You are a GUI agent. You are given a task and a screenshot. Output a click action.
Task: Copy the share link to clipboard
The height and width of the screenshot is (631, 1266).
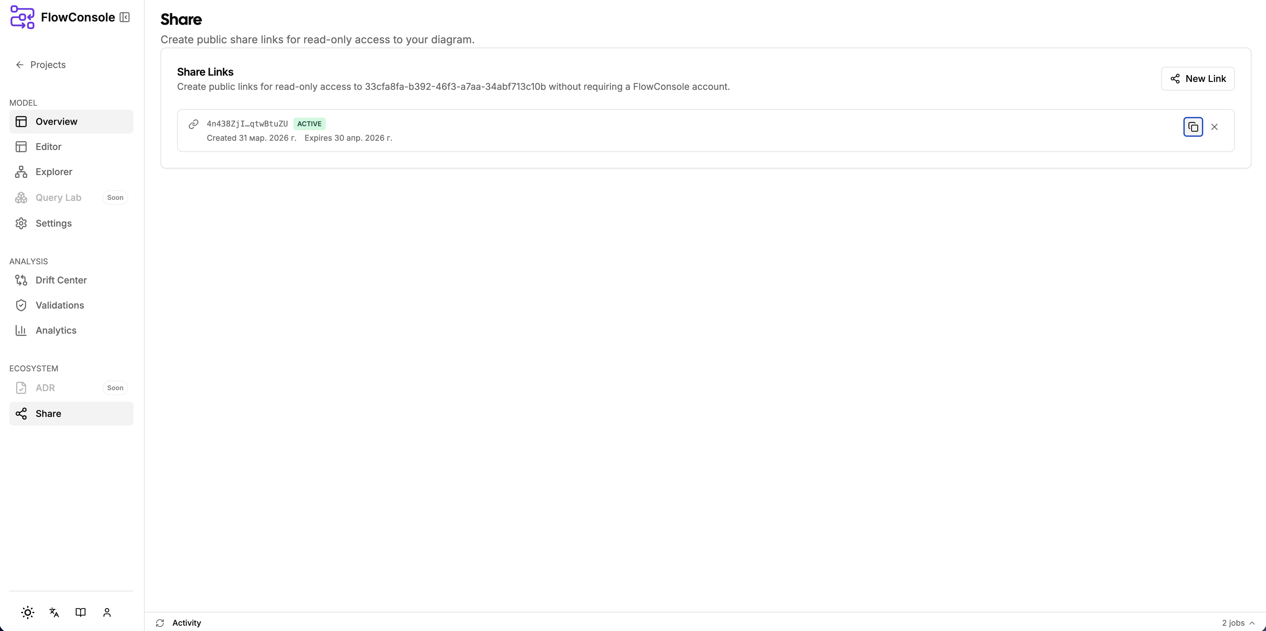pos(1193,127)
